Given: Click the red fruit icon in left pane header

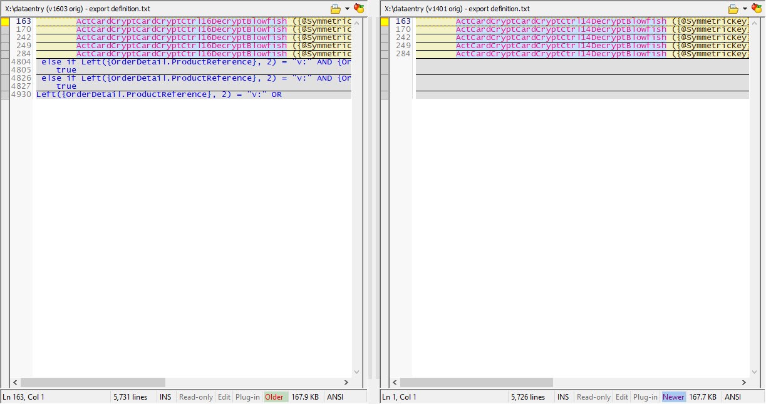Looking at the screenshot, I should pyautogui.click(x=359, y=9).
